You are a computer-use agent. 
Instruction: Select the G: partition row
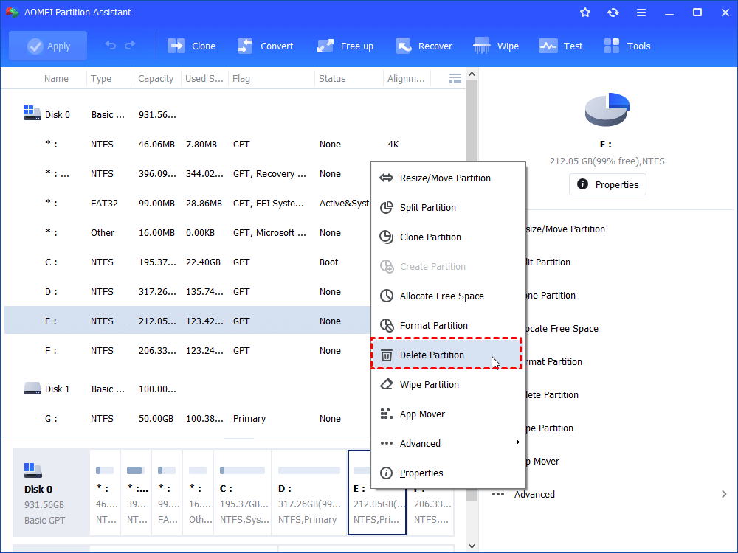(x=188, y=419)
